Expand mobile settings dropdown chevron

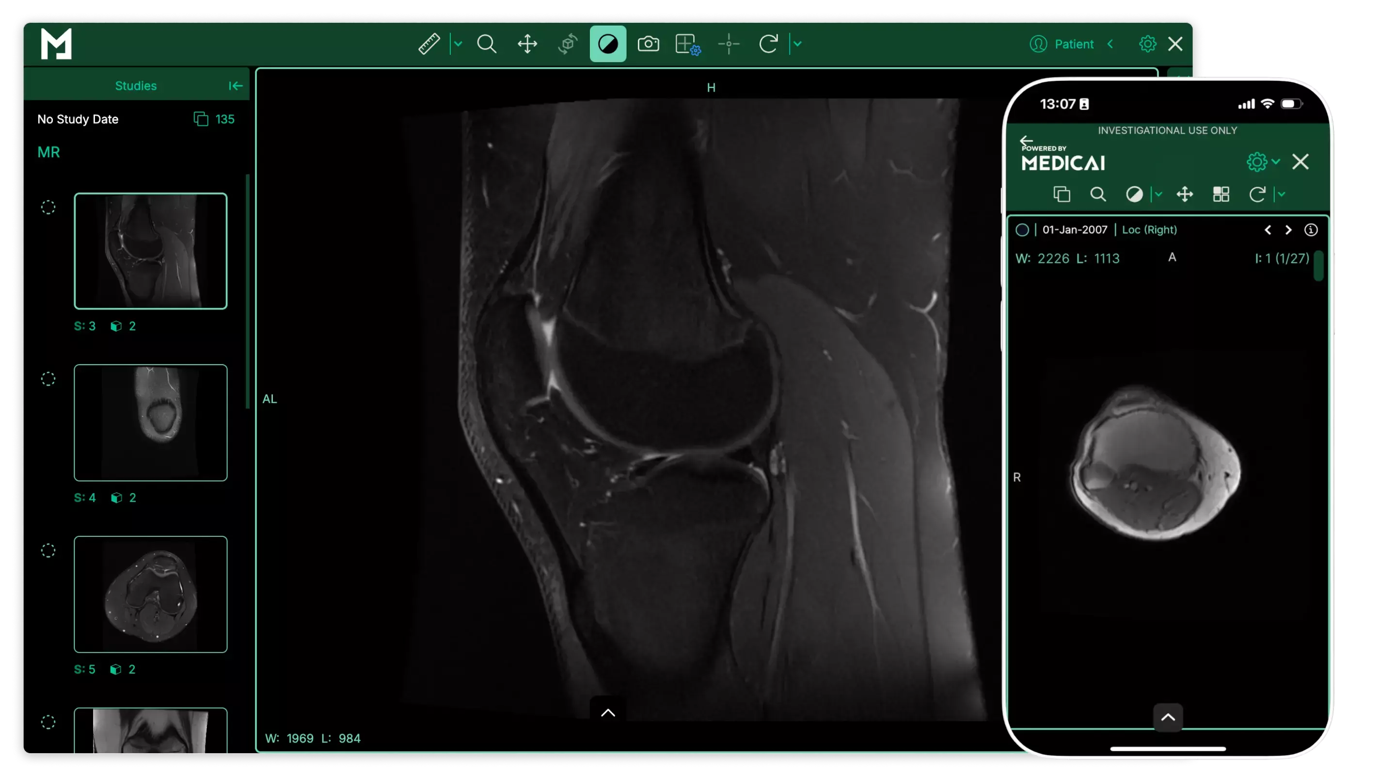point(1276,161)
